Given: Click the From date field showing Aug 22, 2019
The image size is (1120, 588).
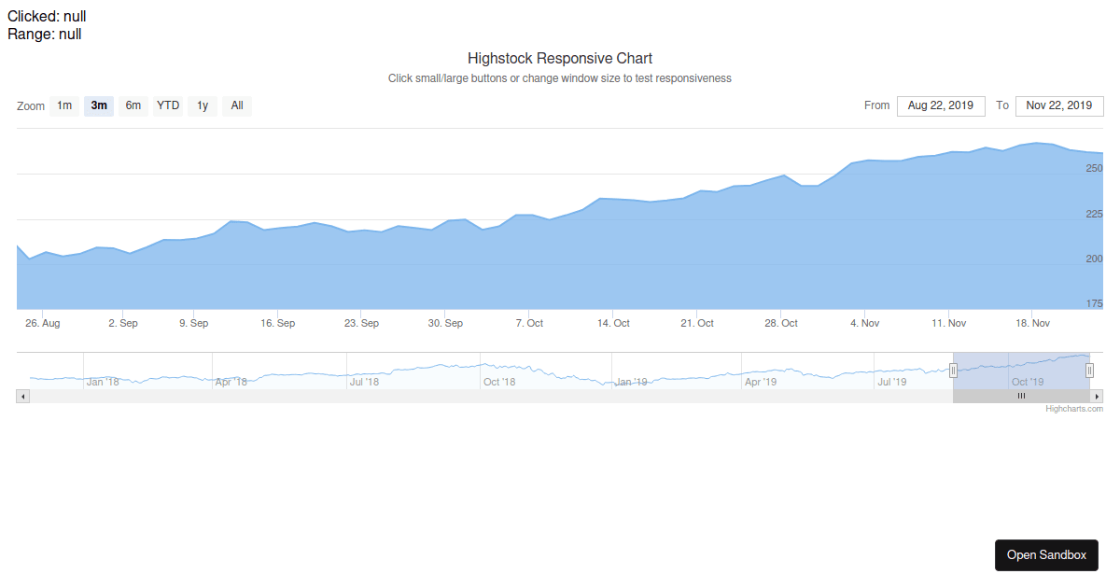Looking at the screenshot, I should point(941,105).
